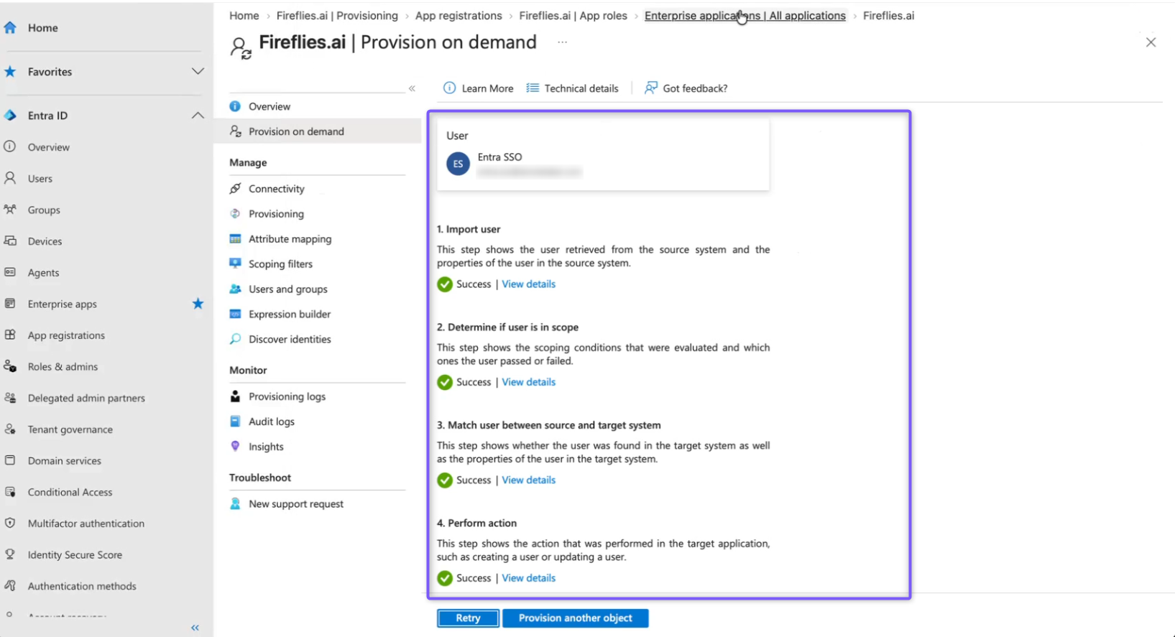
Task: View details for Import user step
Action: click(528, 284)
